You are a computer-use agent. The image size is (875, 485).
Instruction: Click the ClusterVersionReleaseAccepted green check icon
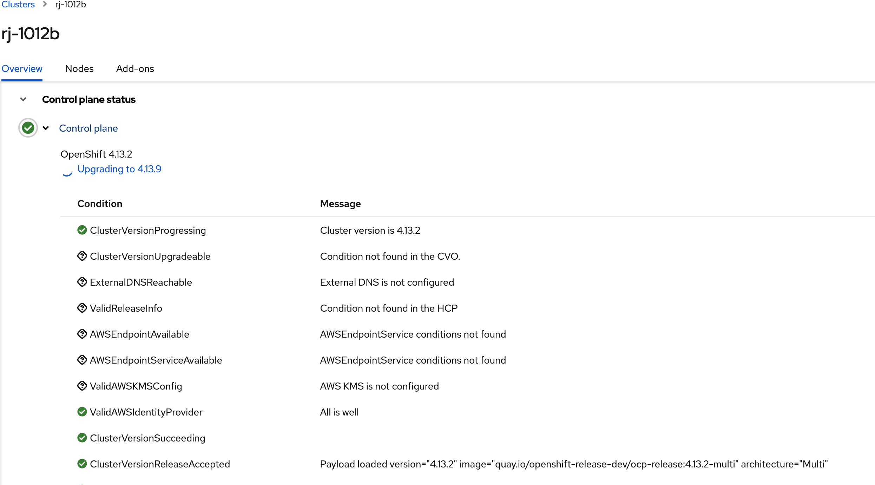pos(82,464)
